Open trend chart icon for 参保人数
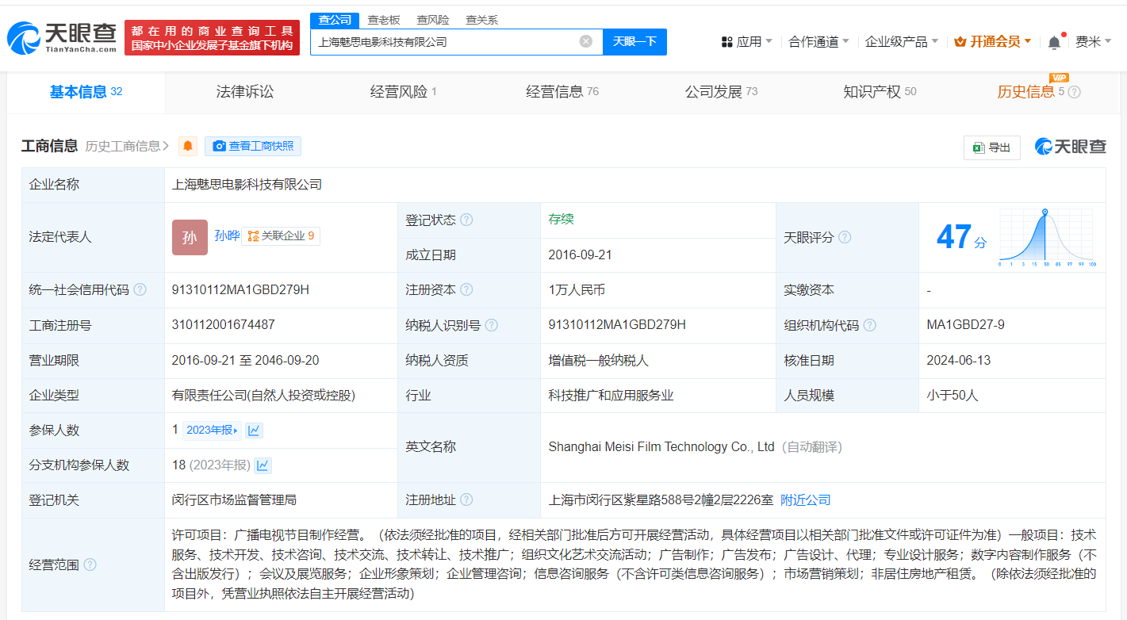 254,430
